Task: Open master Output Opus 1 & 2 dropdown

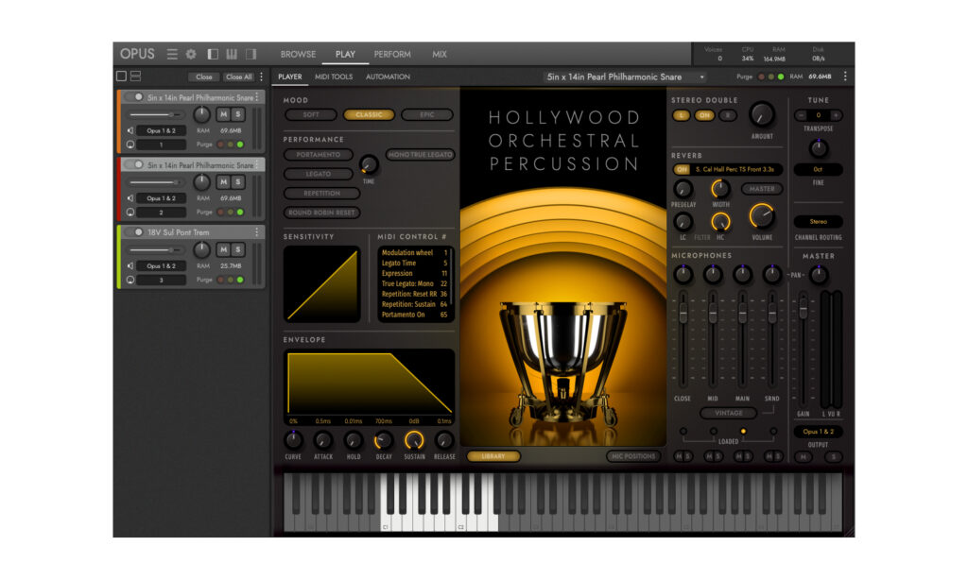Action: (x=819, y=432)
